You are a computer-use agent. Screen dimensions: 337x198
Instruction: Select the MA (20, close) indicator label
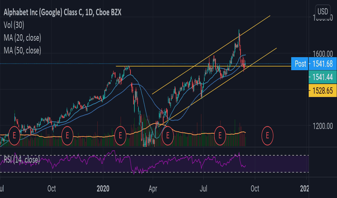click(22, 38)
